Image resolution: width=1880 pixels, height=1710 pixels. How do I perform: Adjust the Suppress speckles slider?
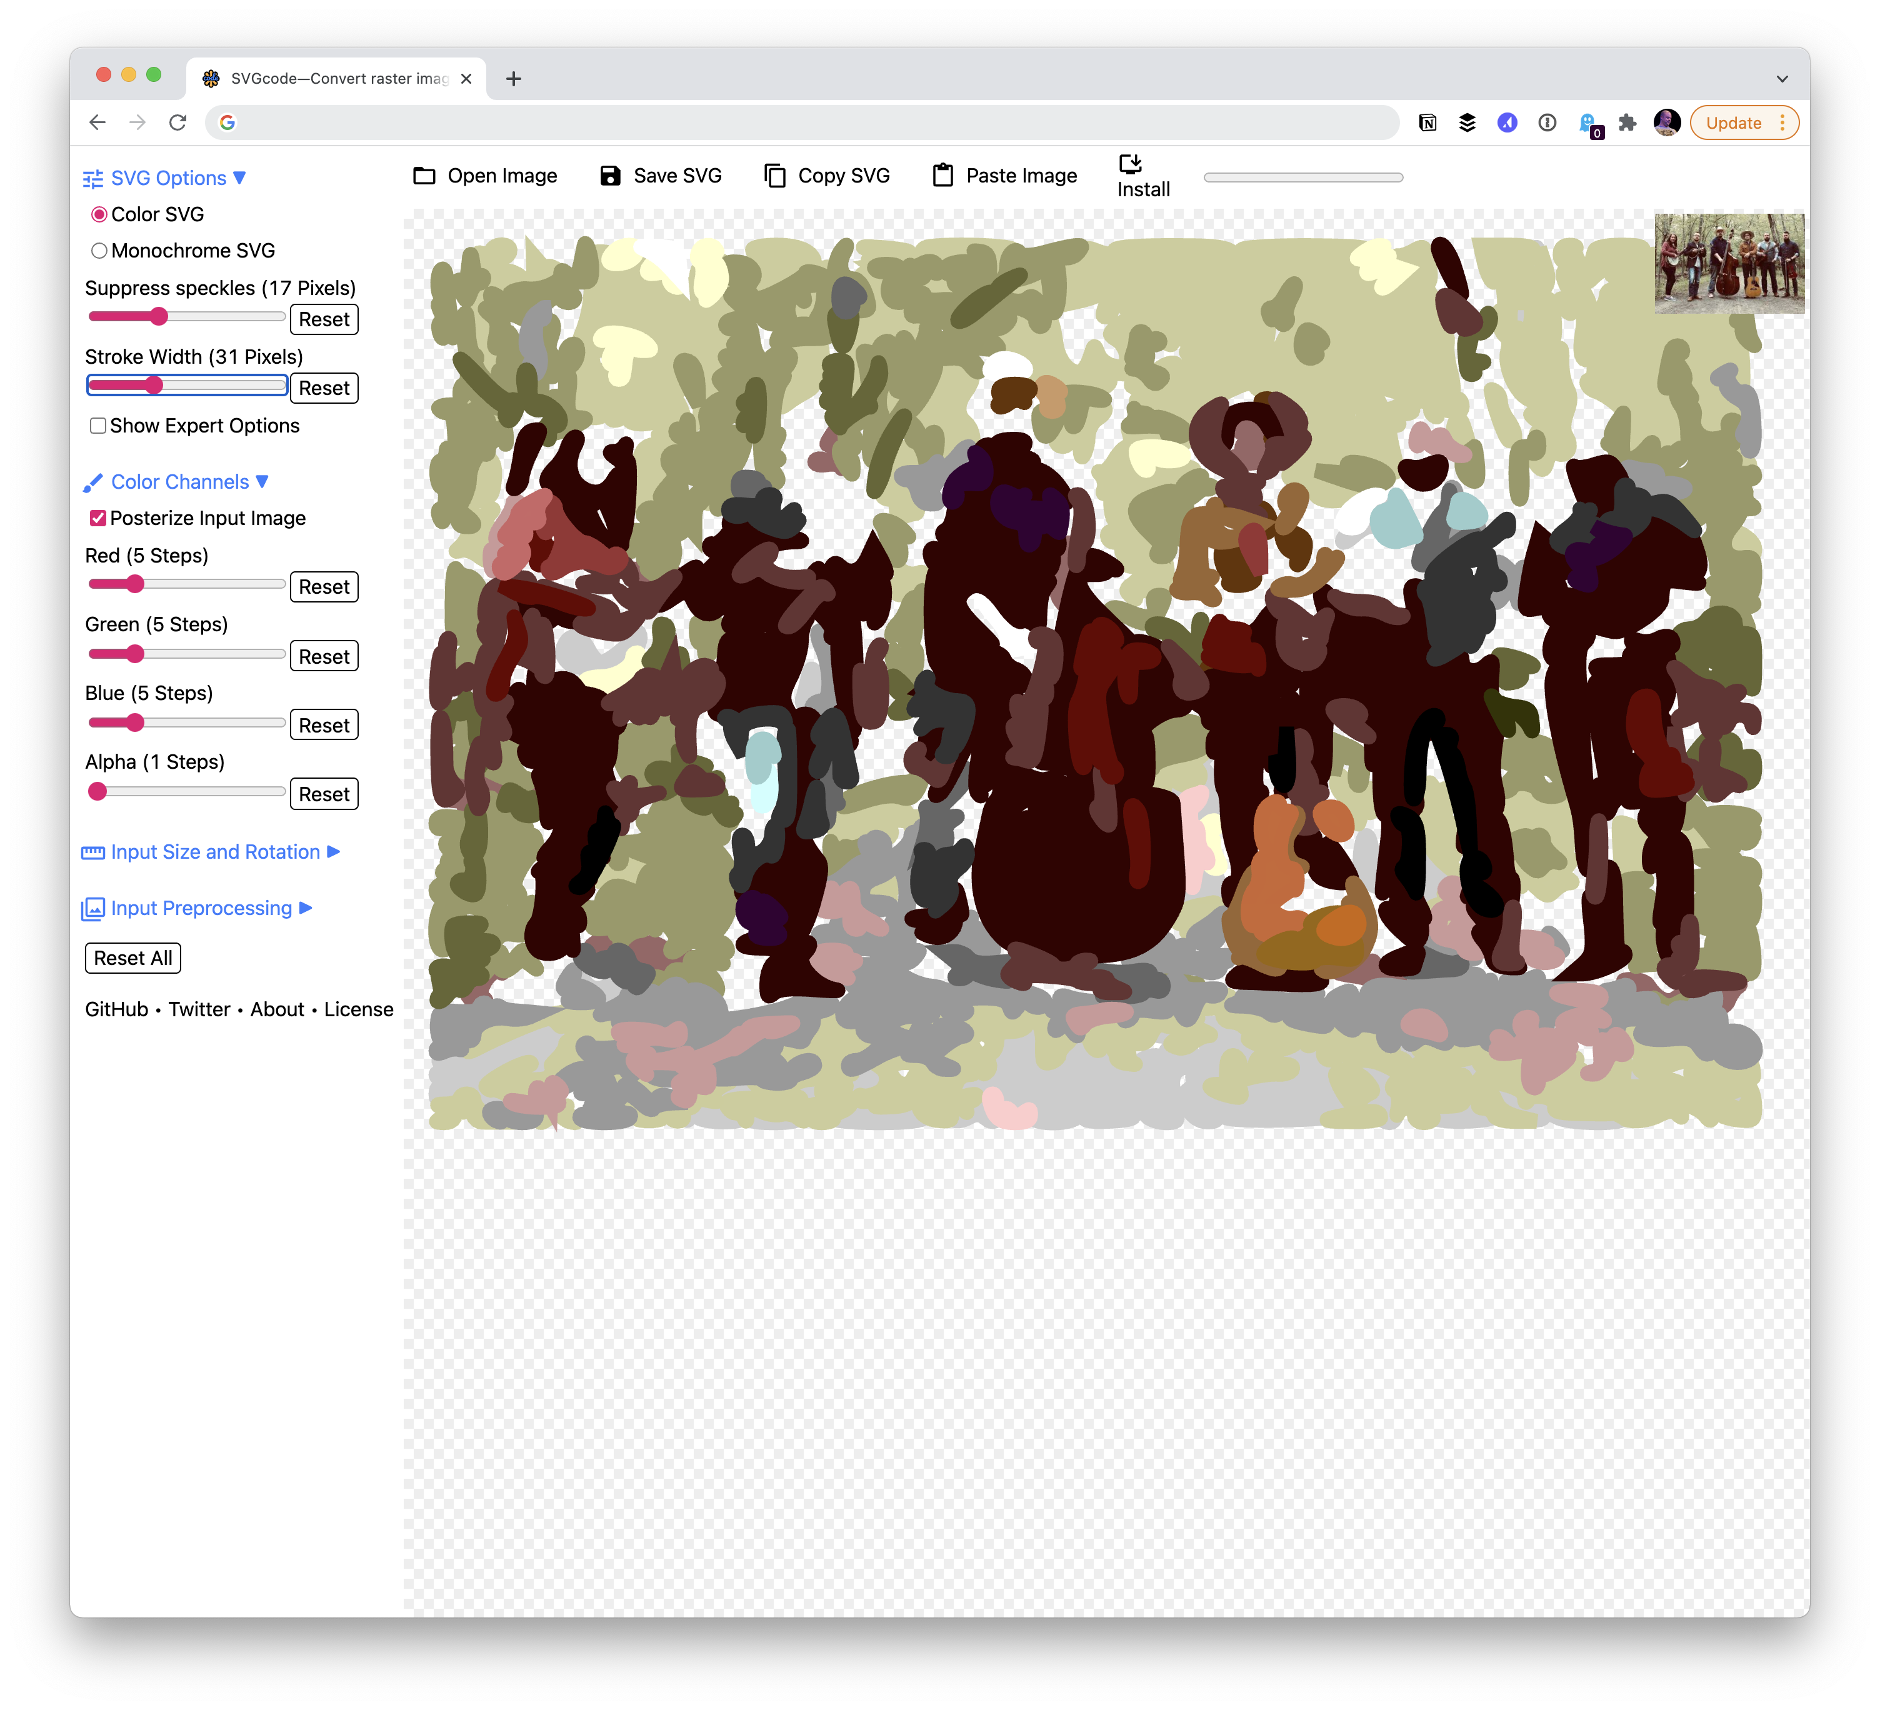tap(186, 317)
